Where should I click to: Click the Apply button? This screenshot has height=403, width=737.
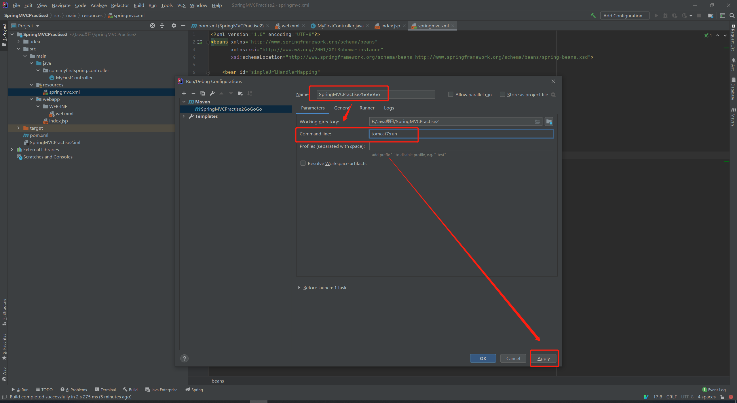coord(543,358)
